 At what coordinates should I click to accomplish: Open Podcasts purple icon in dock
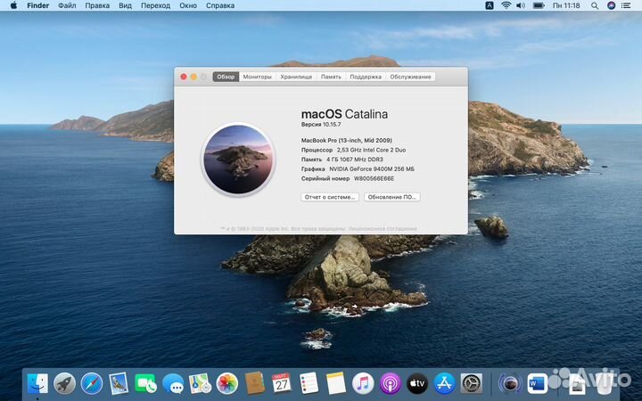click(x=390, y=384)
